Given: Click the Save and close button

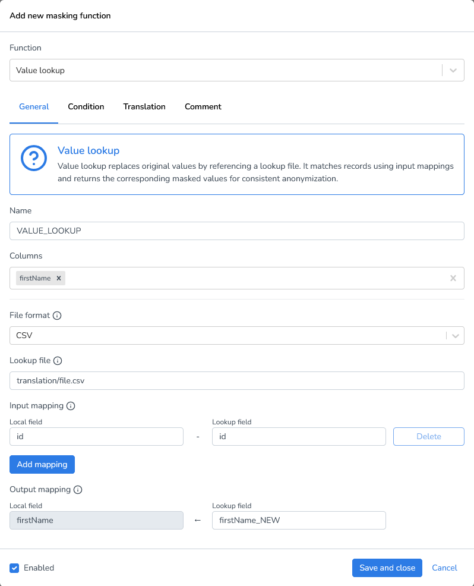Looking at the screenshot, I should coord(387,568).
